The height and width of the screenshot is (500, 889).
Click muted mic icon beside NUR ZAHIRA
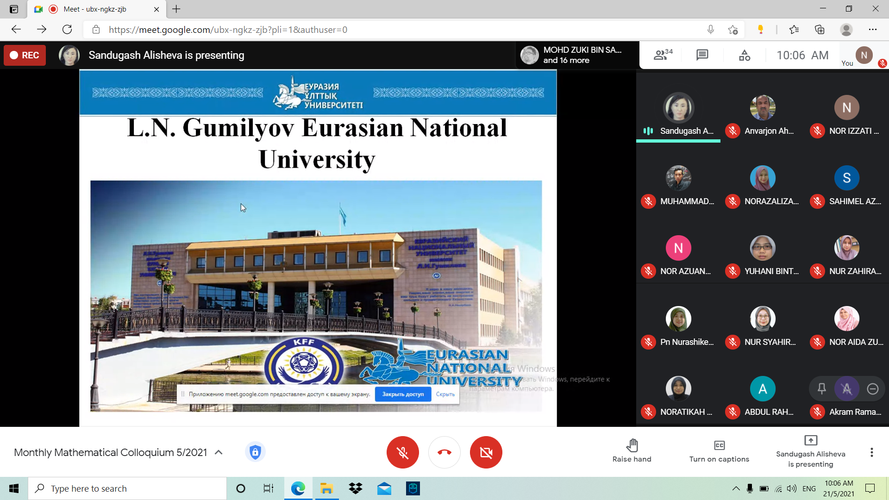(817, 271)
